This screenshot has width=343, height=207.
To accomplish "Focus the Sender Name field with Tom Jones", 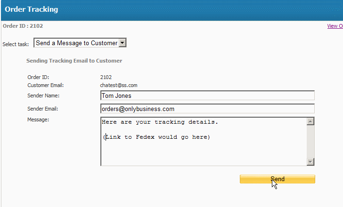I will [x=207, y=96].
